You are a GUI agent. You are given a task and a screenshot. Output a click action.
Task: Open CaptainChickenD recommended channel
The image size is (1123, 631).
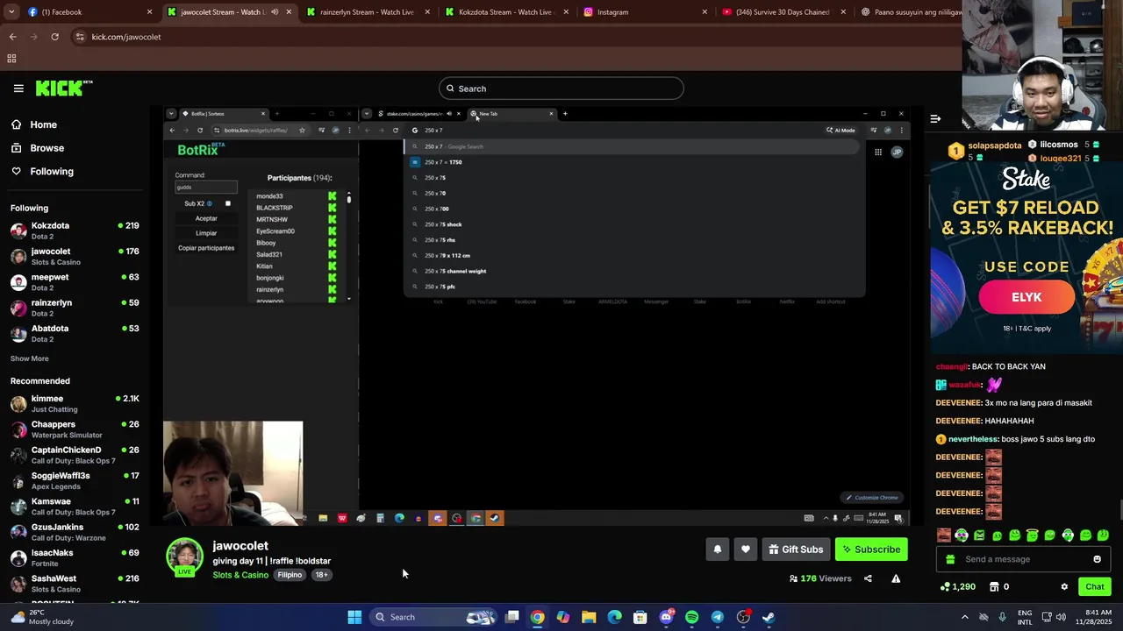(75, 455)
